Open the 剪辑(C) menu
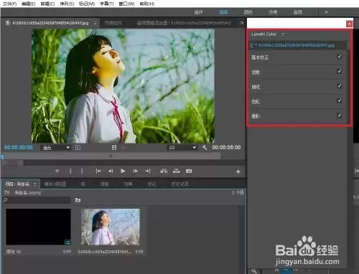 (47, 4)
